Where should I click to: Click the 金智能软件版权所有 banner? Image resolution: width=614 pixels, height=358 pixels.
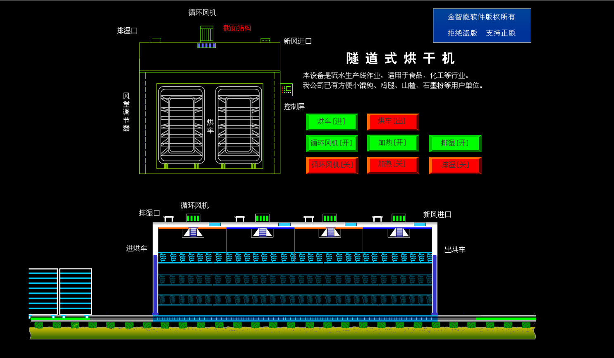coord(482,25)
